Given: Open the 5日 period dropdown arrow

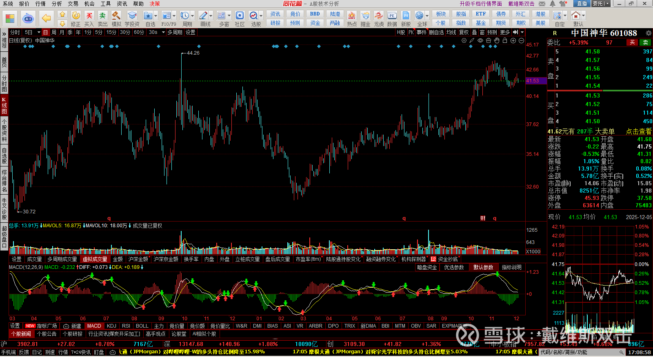Looking at the screenshot, I should tap(39, 32).
